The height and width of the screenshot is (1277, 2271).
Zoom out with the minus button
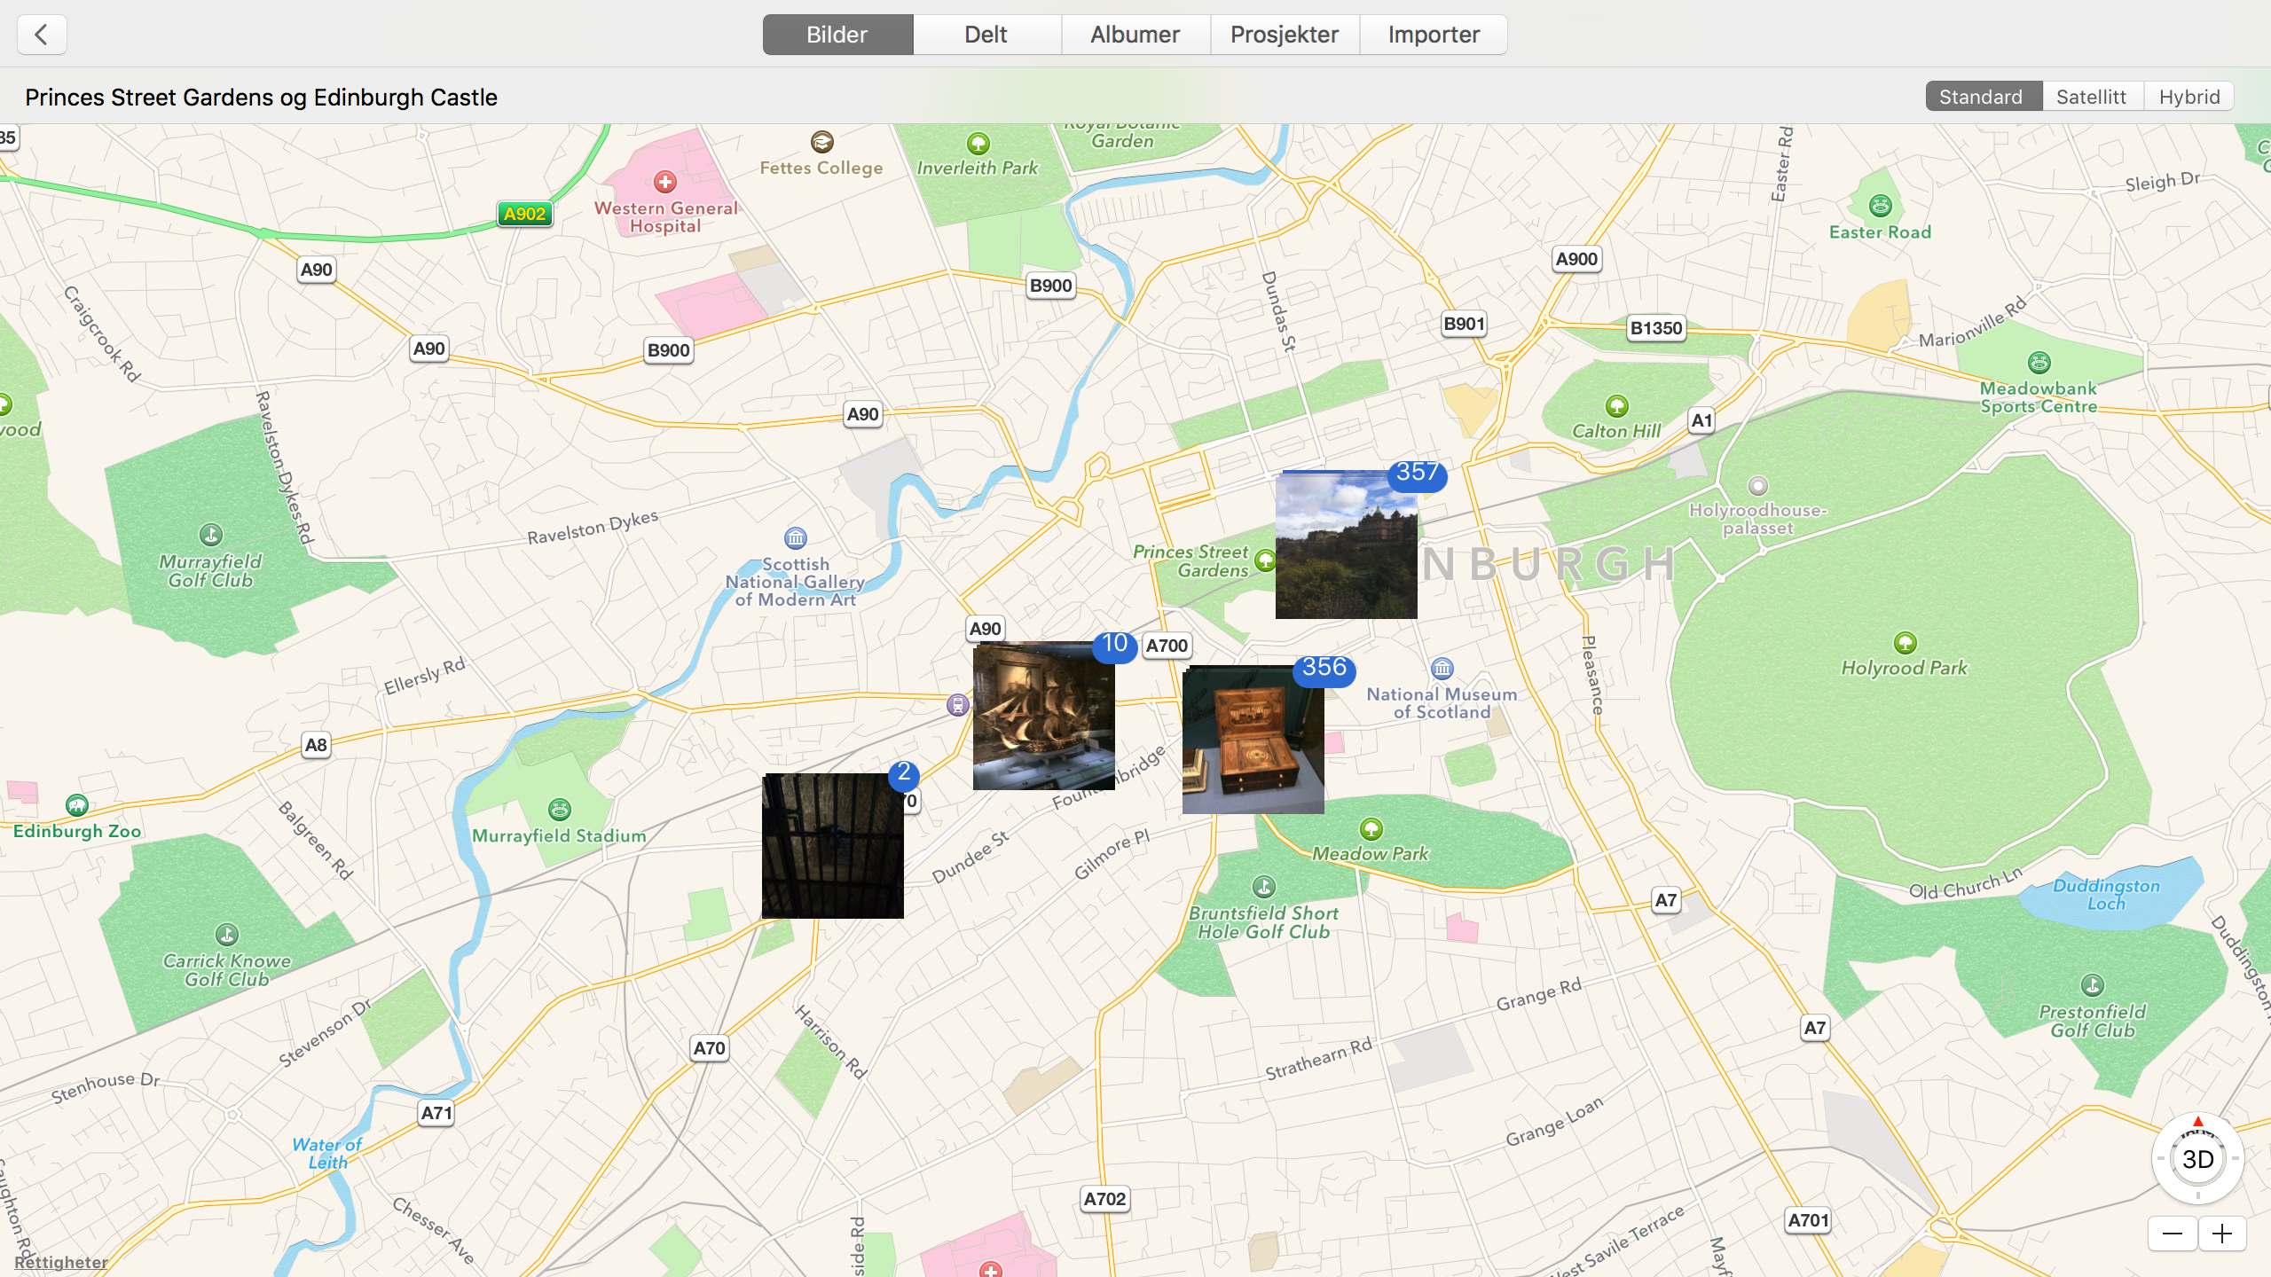click(2172, 1234)
